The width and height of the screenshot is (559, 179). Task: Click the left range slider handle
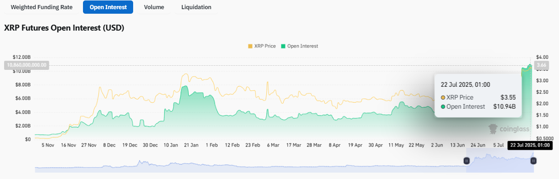[466, 161]
